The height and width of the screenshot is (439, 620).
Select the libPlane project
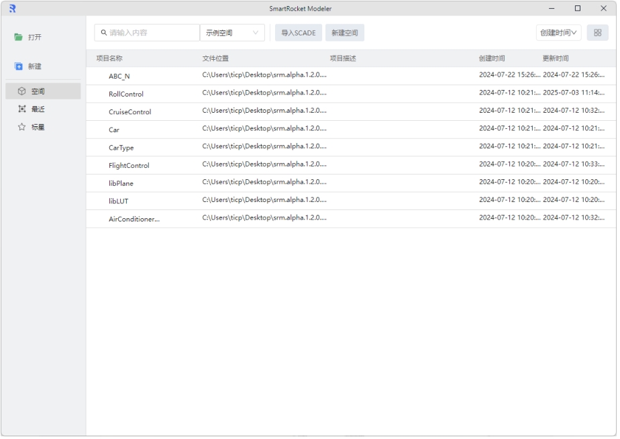coord(121,183)
